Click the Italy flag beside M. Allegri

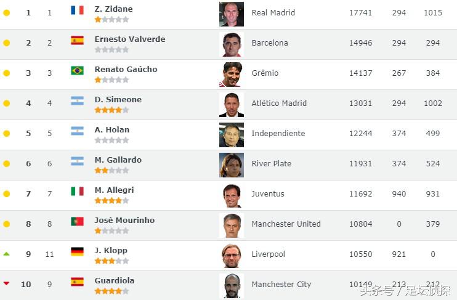(77, 191)
